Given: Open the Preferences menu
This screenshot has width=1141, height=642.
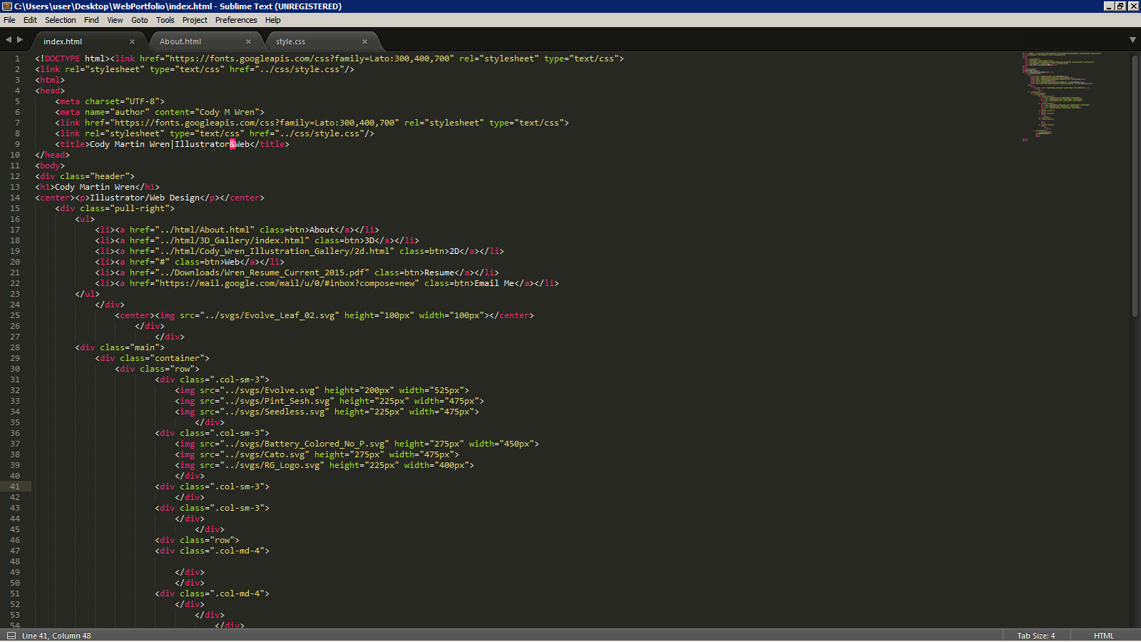Looking at the screenshot, I should click(235, 20).
